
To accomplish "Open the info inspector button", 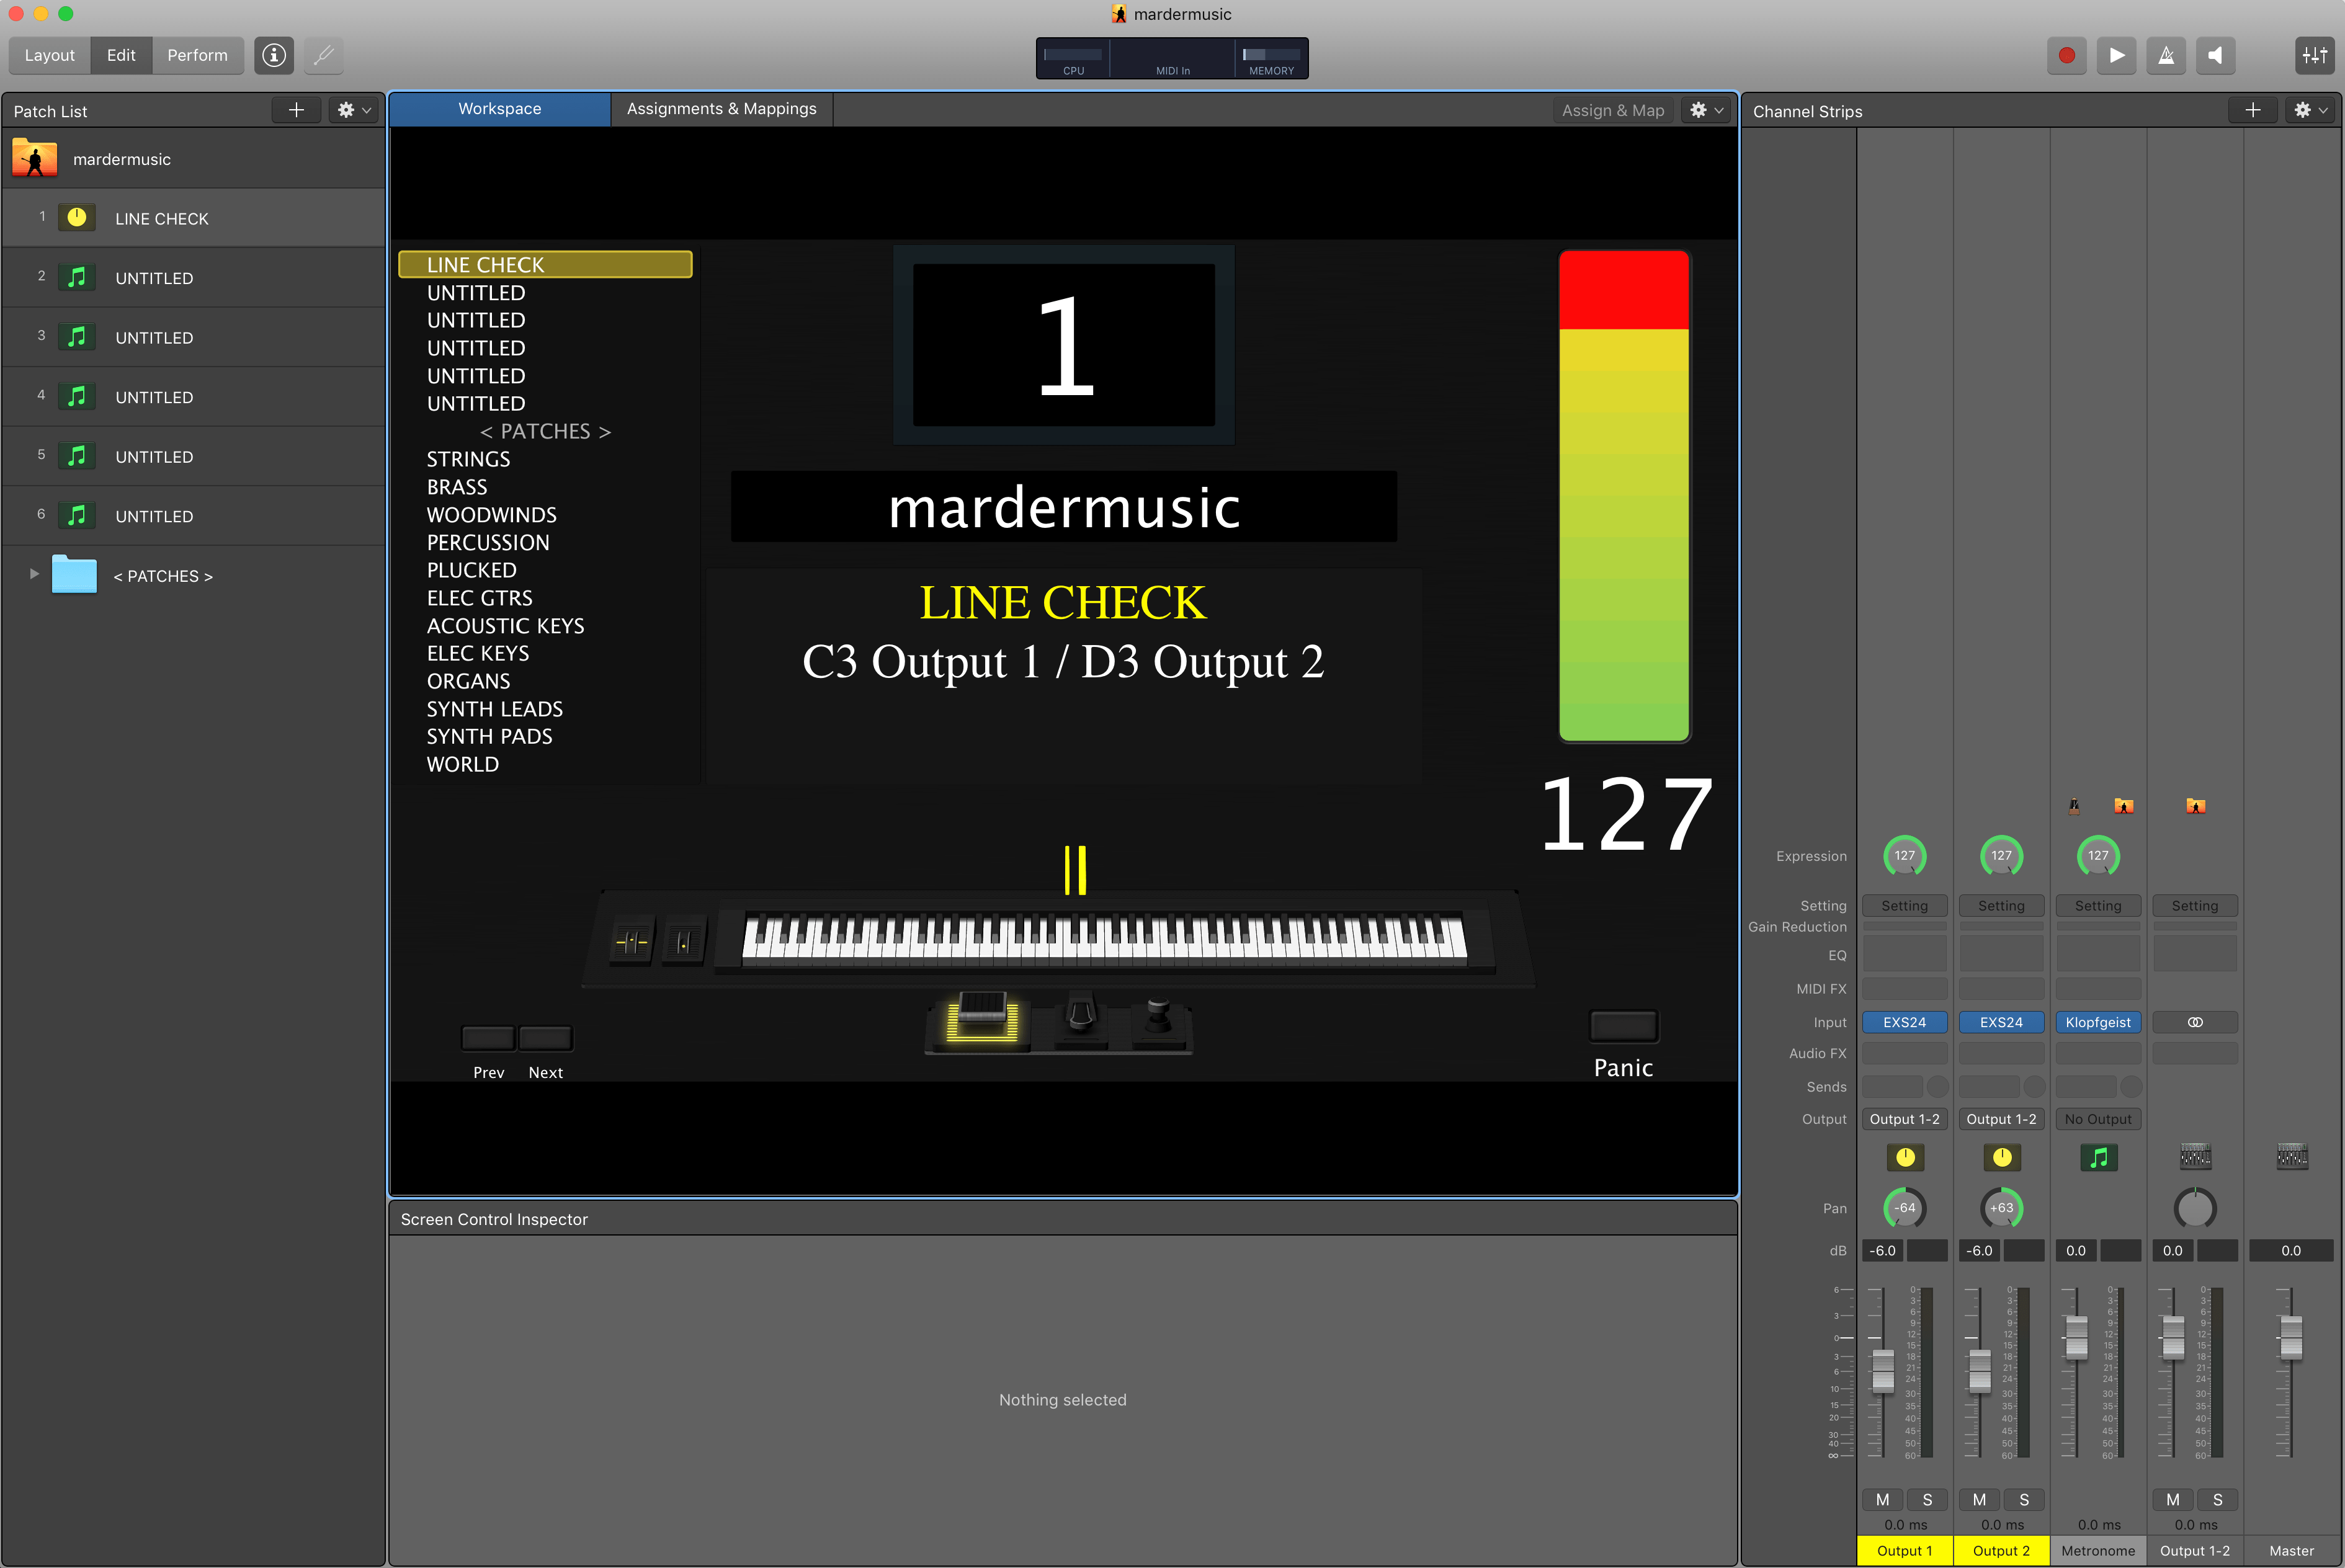I will (274, 56).
